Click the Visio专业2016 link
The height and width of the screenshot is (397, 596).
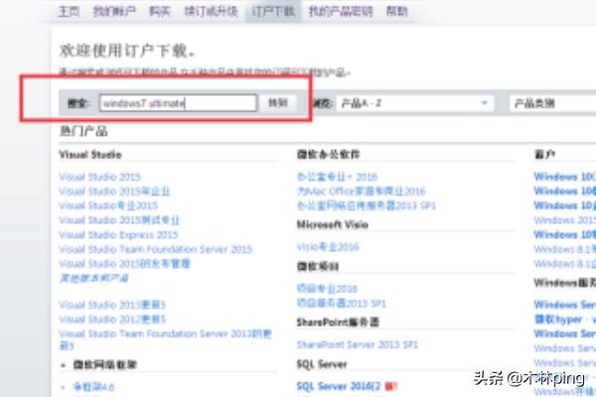point(327,245)
